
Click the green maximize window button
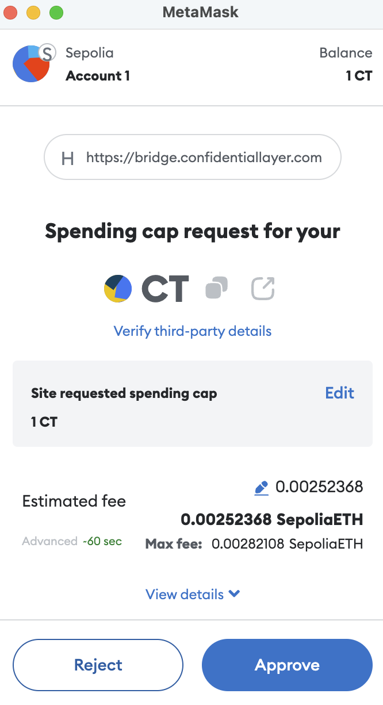tap(56, 12)
